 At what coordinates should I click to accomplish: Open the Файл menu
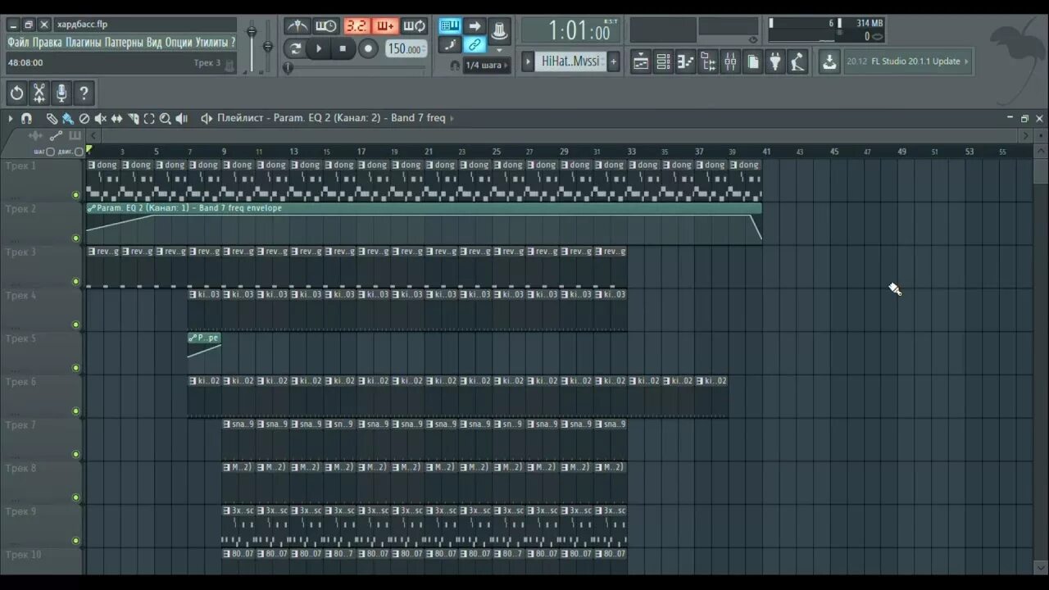point(19,42)
